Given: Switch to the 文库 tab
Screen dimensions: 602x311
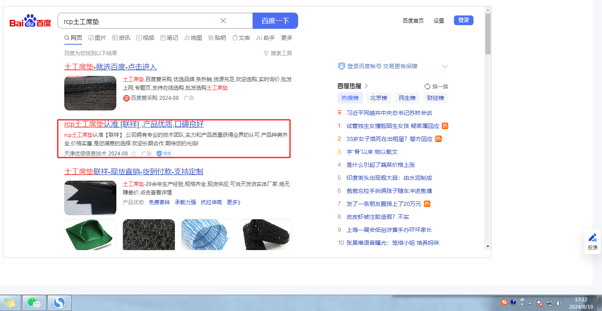Looking at the screenshot, I should (x=241, y=38).
